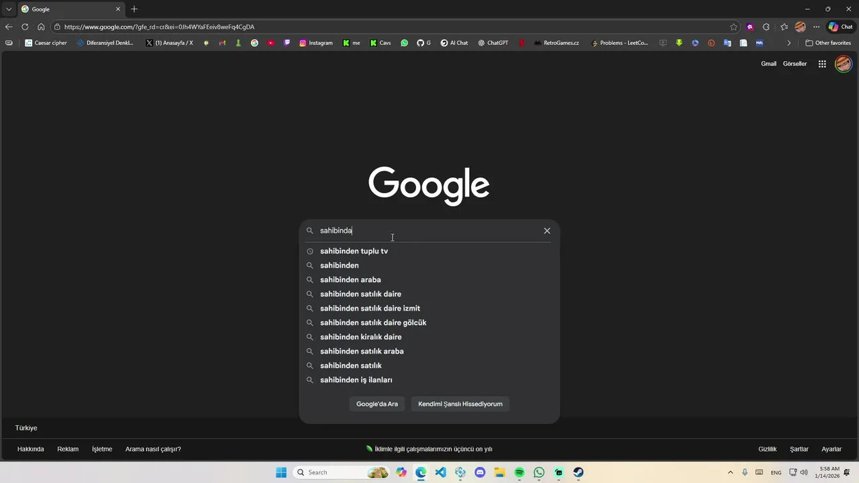
Task: Select the plain 'sahibinden' suggestion
Action: [429, 266]
